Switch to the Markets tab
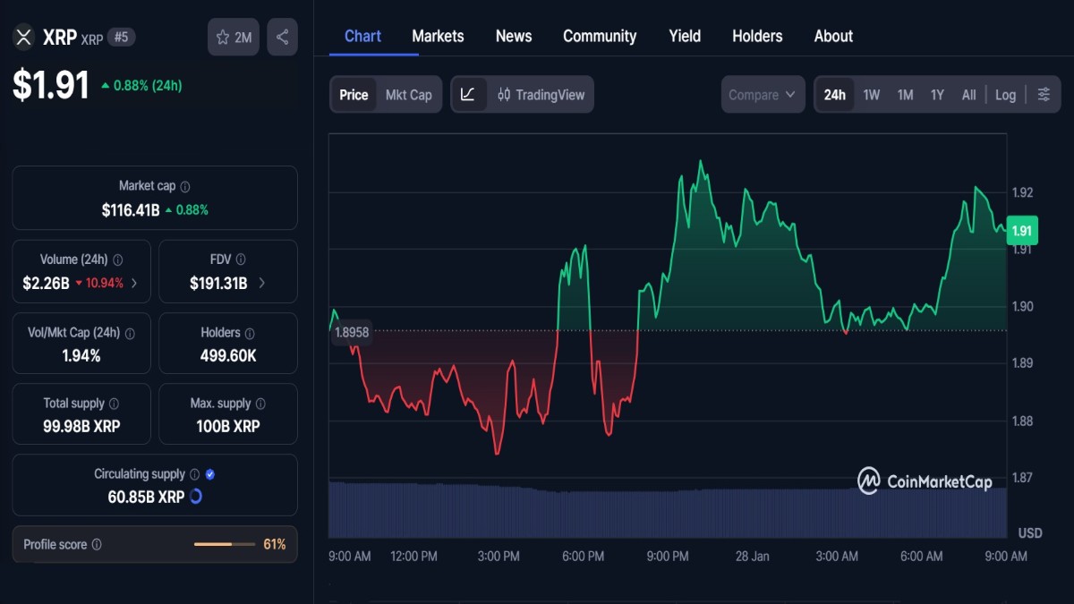This screenshot has height=604, width=1074. tap(438, 36)
